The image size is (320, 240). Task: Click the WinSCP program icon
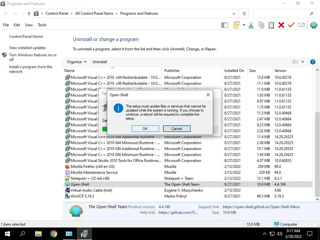pyautogui.click(x=67, y=196)
